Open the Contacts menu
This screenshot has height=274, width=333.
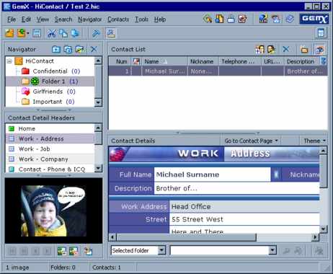point(118,19)
